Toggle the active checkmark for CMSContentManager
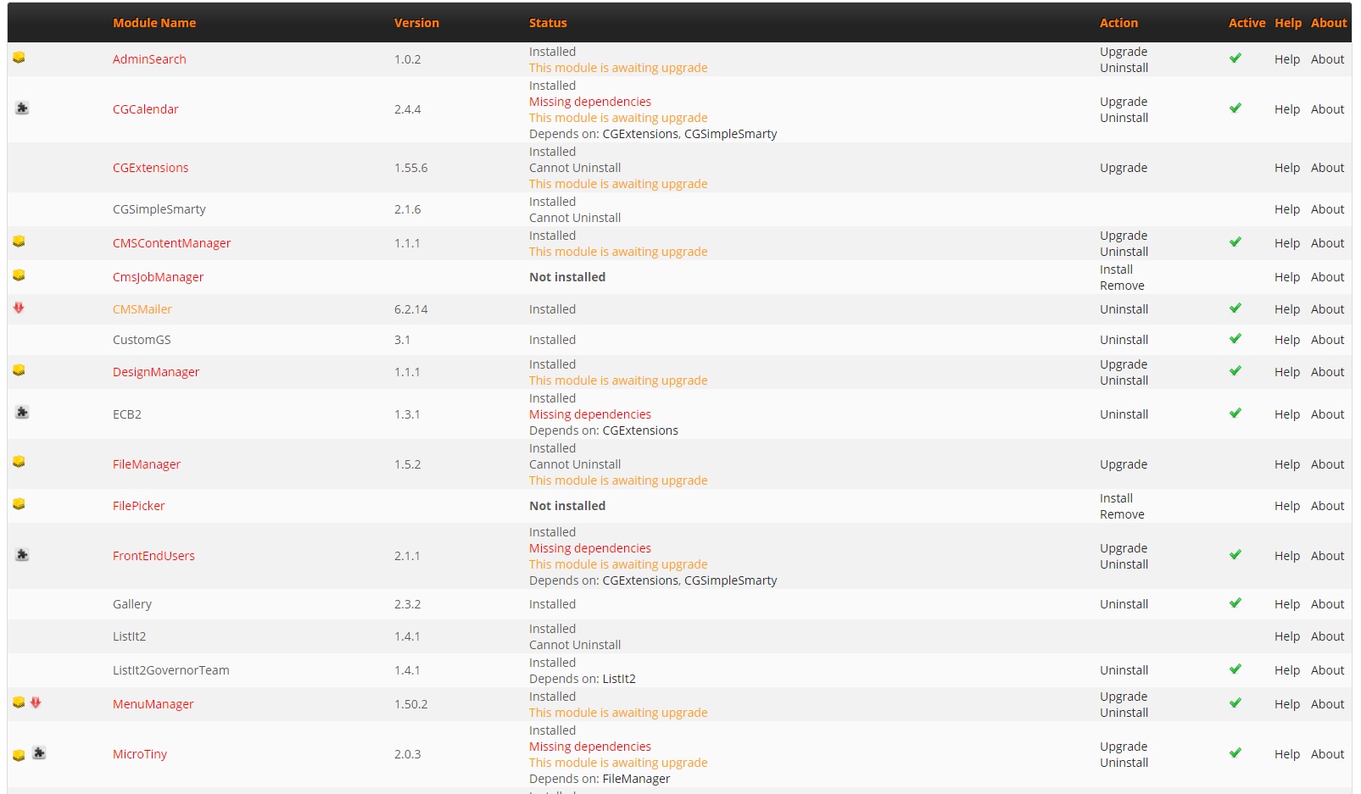The width and height of the screenshot is (1361, 794). [1235, 242]
